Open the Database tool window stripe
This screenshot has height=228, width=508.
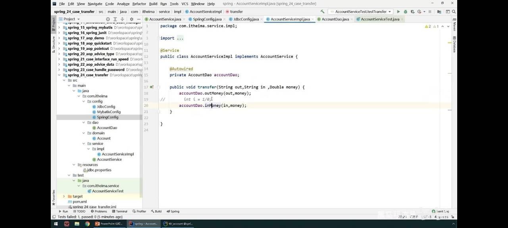pos(454,44)
